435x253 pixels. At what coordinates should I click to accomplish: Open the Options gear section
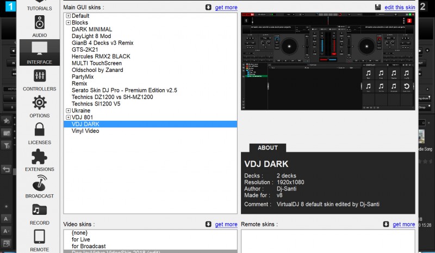click(40, 105)
